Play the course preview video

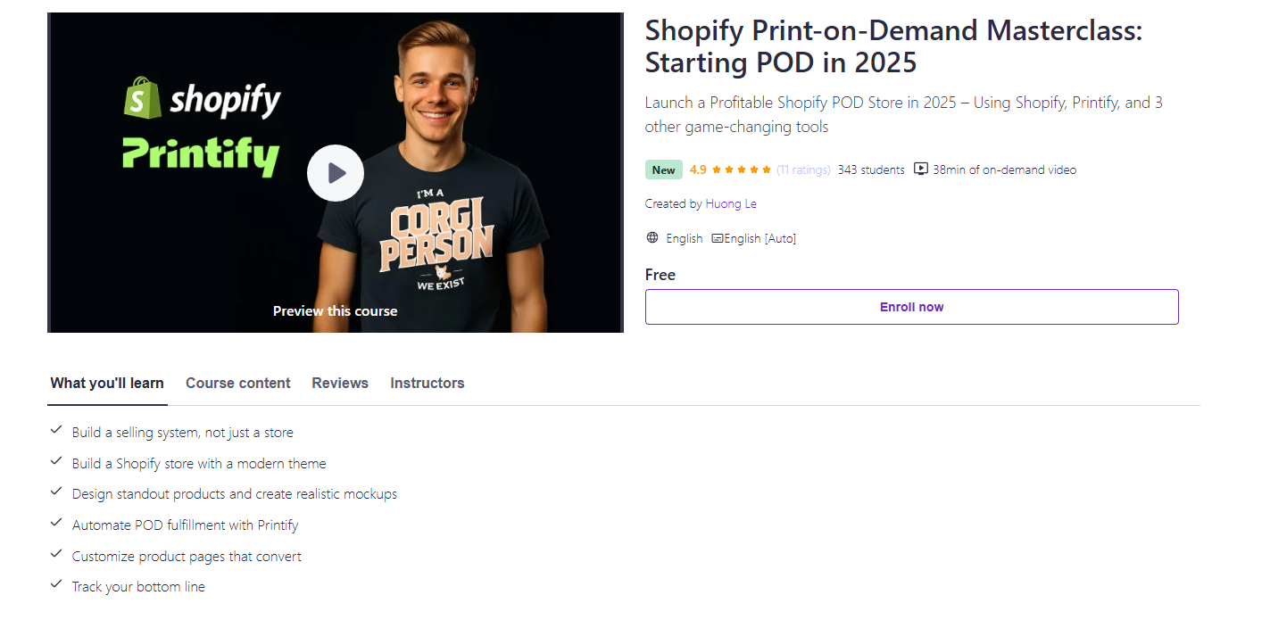pyautogui.click(x=336, y=173)
